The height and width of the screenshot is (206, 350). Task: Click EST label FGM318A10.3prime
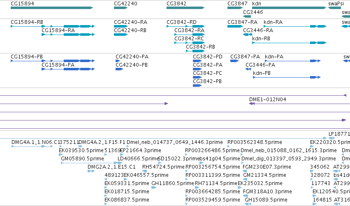pos(267,192)
